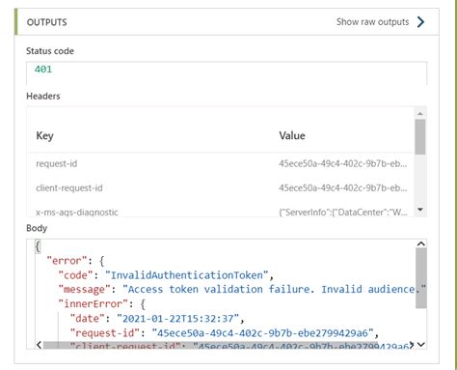
Task: Click Body pane scroll up arrow
Action: pyautogui.click(x=421, y=243)
